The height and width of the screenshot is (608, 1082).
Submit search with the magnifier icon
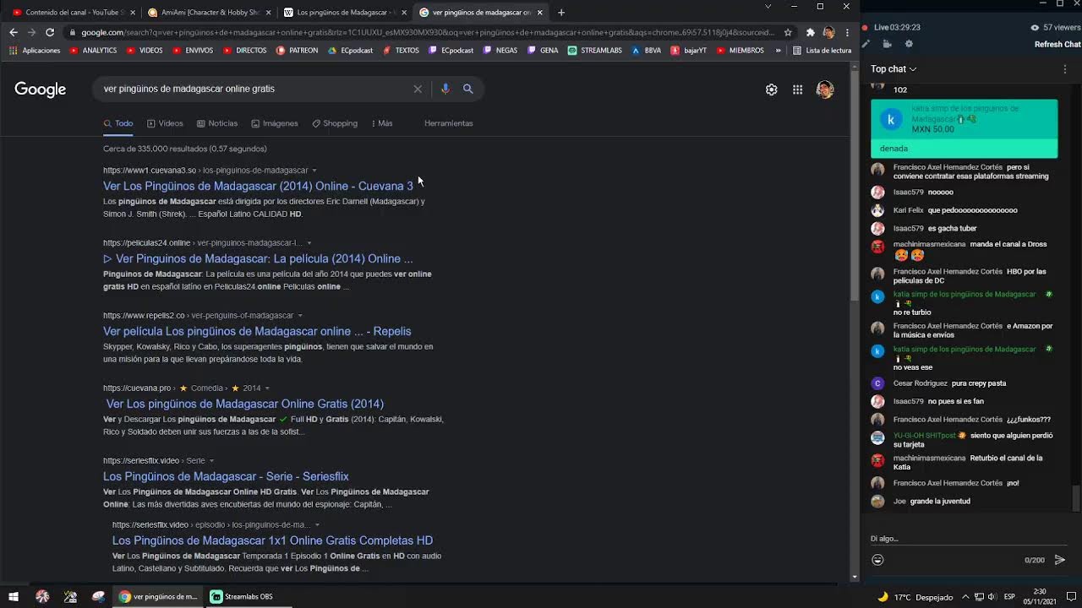(468, 89)
